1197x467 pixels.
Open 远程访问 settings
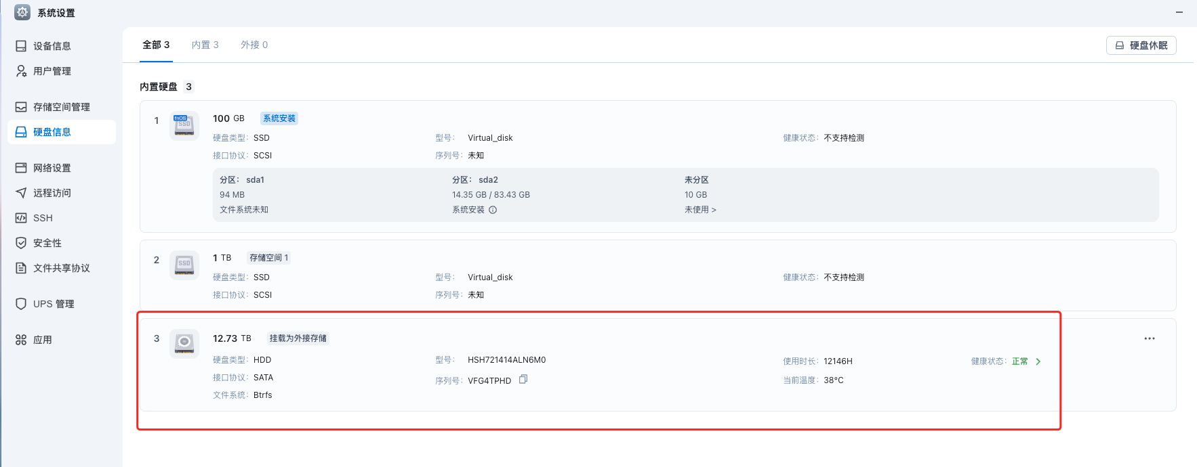pyautogui.click(x=52, y=193)
